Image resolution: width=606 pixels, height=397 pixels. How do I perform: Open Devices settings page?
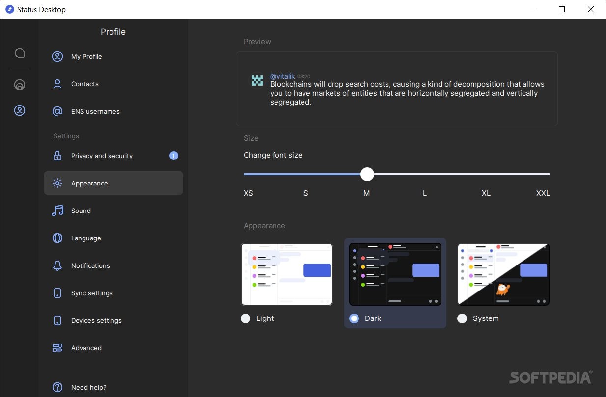[x=113, y=320]
